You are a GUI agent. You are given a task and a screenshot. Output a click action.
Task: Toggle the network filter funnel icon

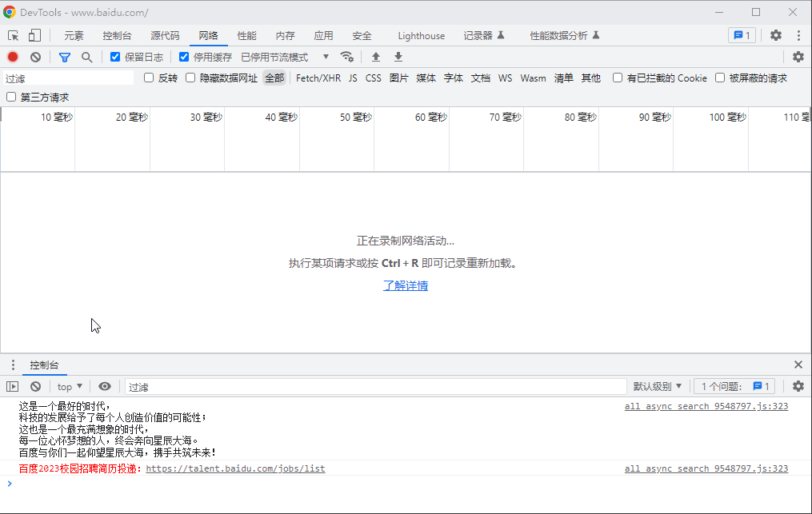tap(65, 57)
